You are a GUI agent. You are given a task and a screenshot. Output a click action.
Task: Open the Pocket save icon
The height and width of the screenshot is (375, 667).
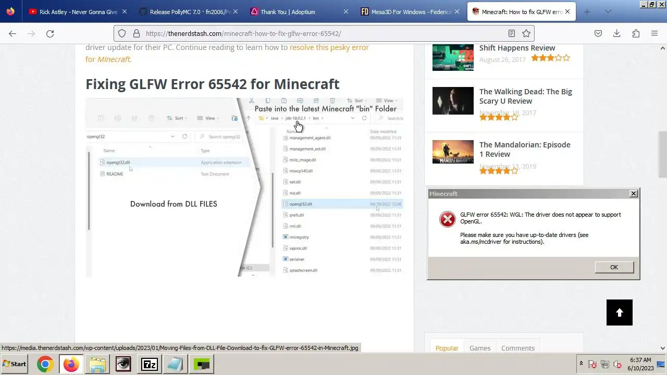pyautogui.click(x=598, y=33)
